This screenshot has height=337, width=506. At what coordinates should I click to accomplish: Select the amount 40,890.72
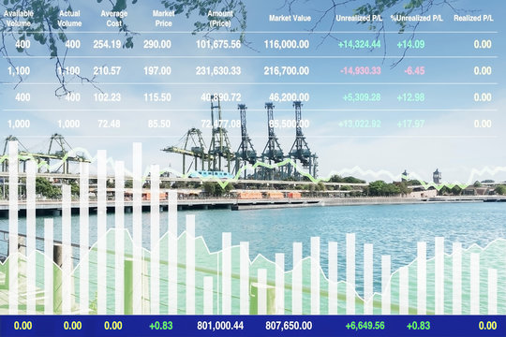[221, 97]
